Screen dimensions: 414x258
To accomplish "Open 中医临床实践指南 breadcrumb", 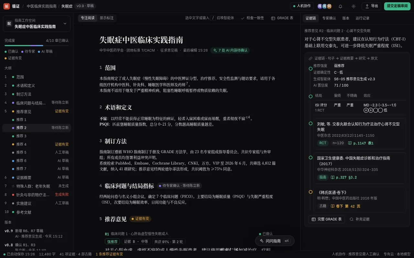I will click(x=41, y=6).
